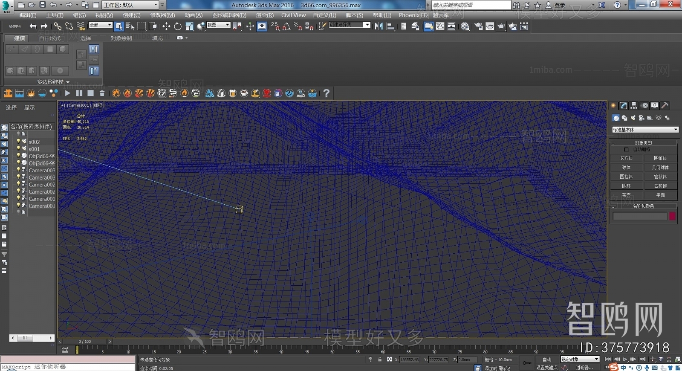The width and height of the screenshot is (682, 371).
Task: Toggle visibility bulb of s001
Action: pyautogui.click(x=18, y=148)
